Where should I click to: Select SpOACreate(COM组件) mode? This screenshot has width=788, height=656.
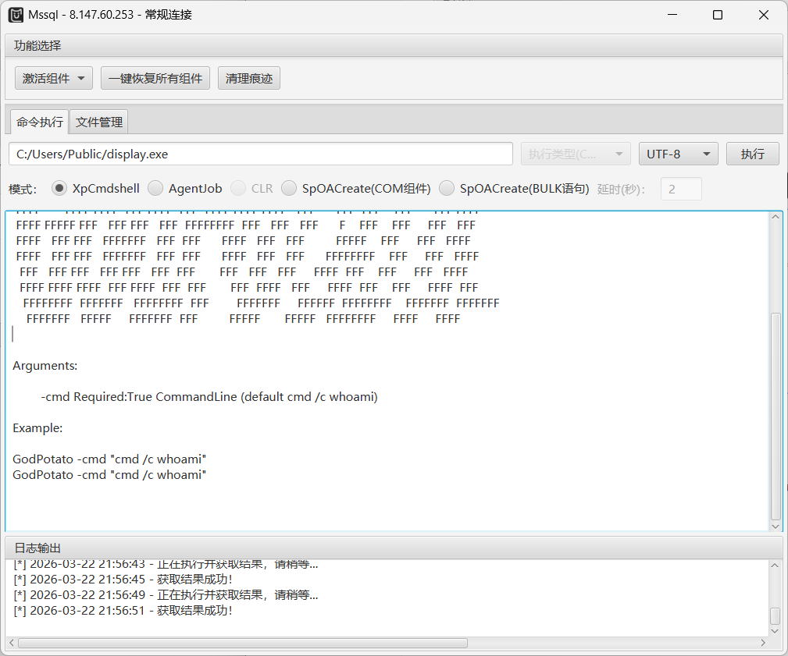point(289,188)
